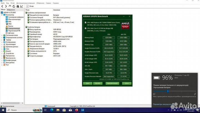The image size is (200, 113).
Task: Select the Электропитание tree entry
Action: [x=13, y=28]
